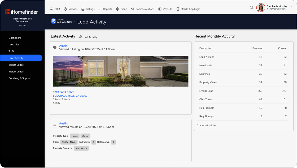Open the All Activity filter dropdown

tap(92, 37)
